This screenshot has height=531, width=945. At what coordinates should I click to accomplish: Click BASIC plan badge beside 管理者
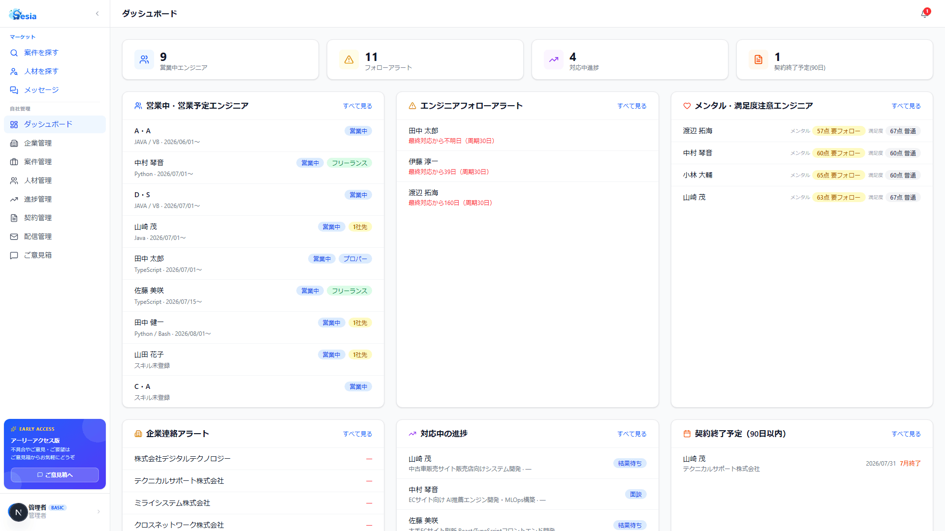58,508
